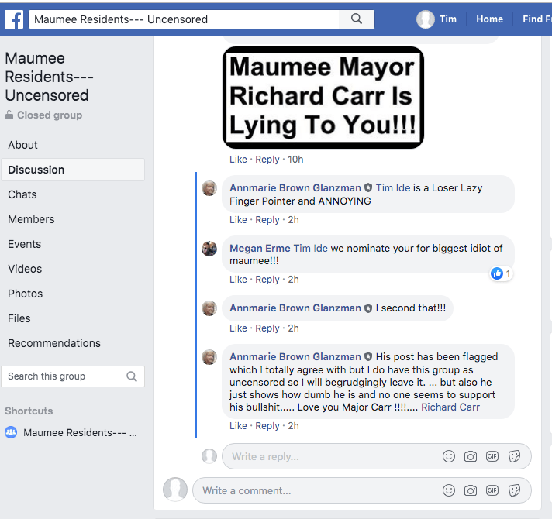Go to the Events section
This screenshot has width=552, height=519.
(x=25, y=244)
